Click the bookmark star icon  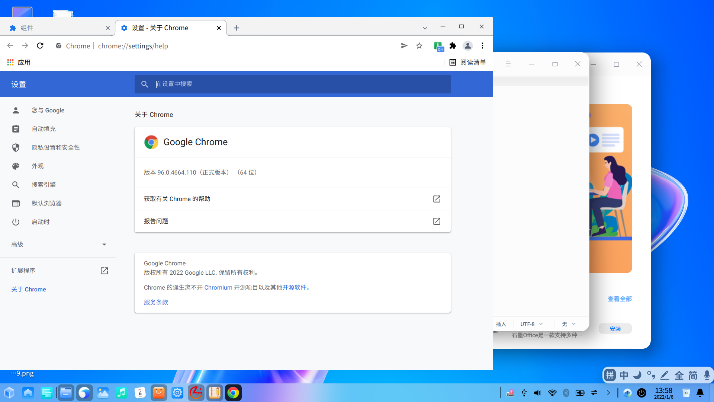click(419, 46)
